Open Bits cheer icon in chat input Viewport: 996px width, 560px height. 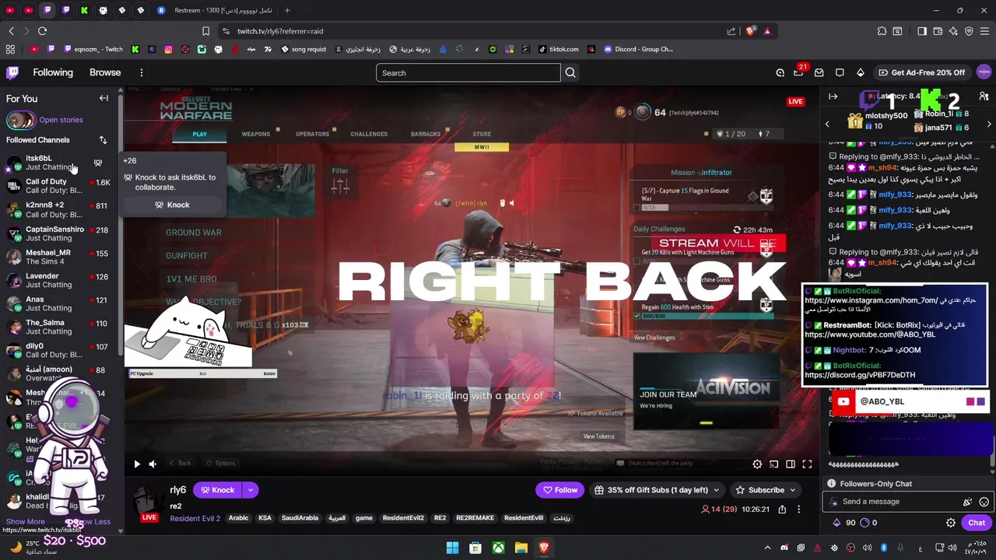967,502
